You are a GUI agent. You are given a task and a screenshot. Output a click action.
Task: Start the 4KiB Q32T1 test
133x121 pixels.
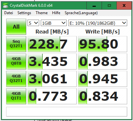pyautogui.click(x=16, y=79)
